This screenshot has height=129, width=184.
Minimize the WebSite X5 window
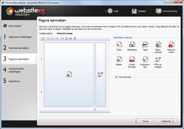point(166,2)
